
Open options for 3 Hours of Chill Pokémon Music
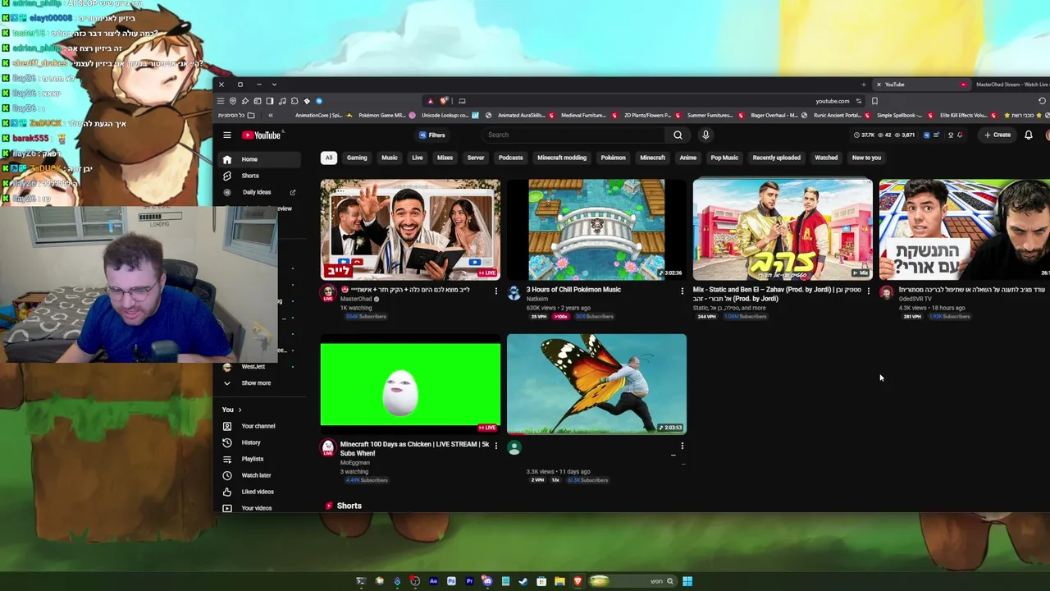(x=682, y=291)
